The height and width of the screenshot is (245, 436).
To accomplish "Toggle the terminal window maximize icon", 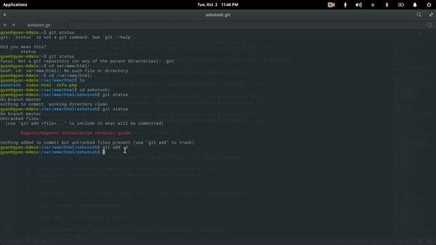I will click(x=431, y=15).
